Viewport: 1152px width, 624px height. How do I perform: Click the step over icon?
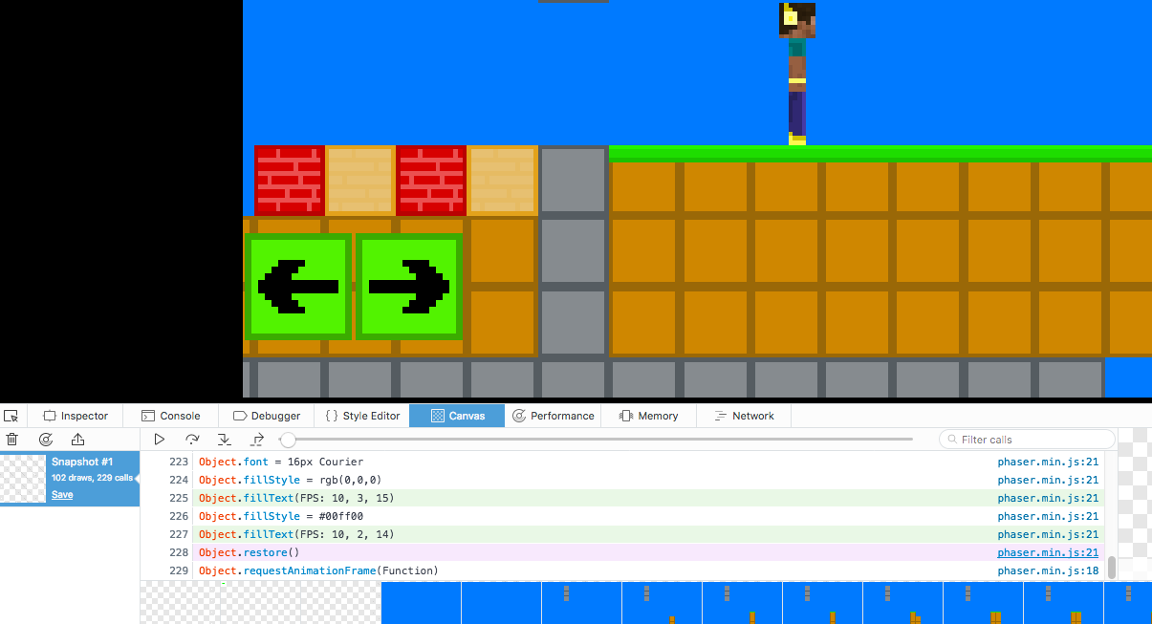[192, 440]
